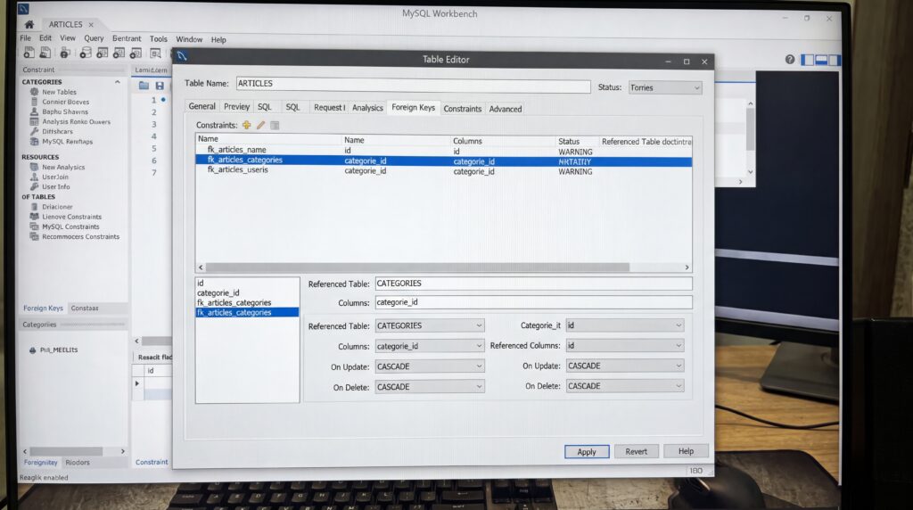Viewport: 913px width, 510px height.
Task: Open the Status dropdown
Action: click(665, 87)
